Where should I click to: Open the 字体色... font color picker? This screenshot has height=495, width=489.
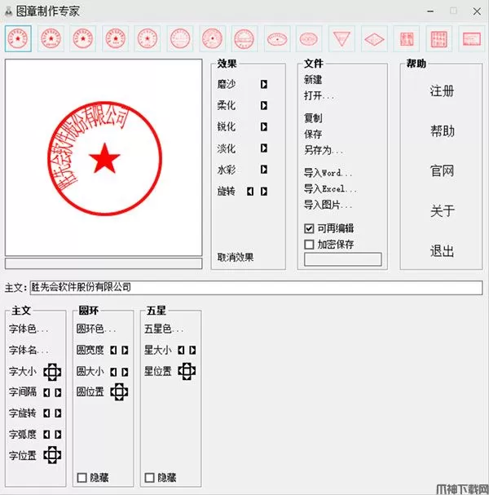[x=29, y=329]
